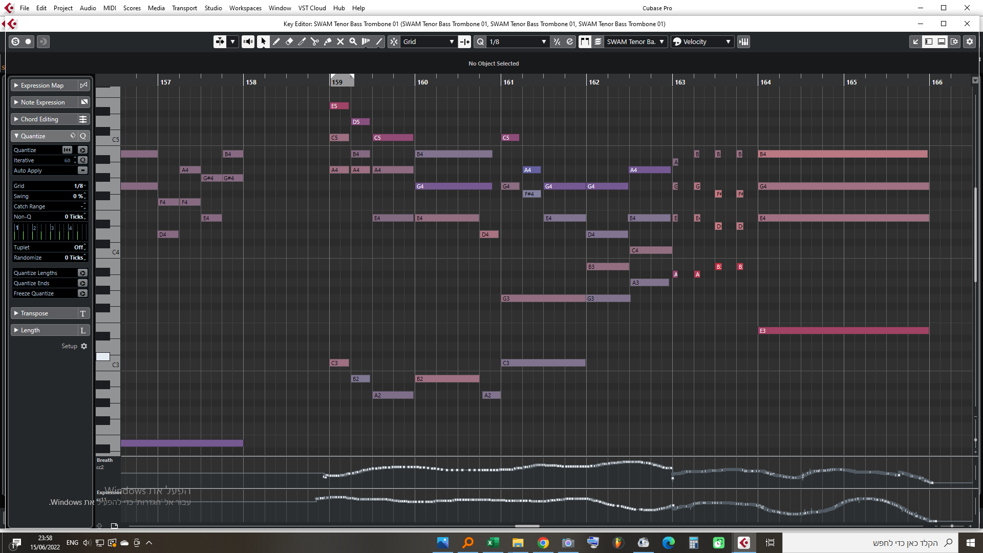The height and width of the screenshot is (553, 983).
Task: Select the Erase tool
Action: point(289,41)
